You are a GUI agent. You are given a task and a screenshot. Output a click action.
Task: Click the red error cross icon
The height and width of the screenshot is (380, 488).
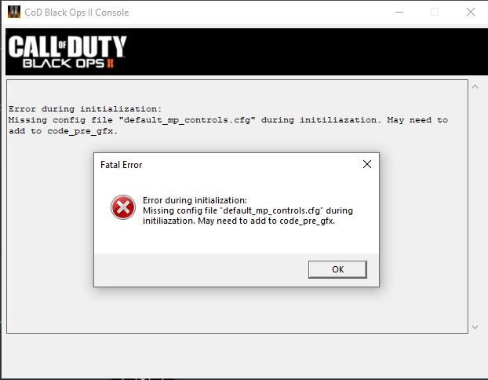click(123, 207)
